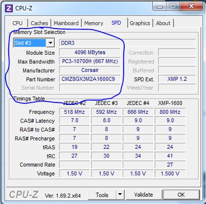The width and height of the screenshot is (206, 204).
Task: Close the CPU-Z window
Action: [x=191, y=6]
